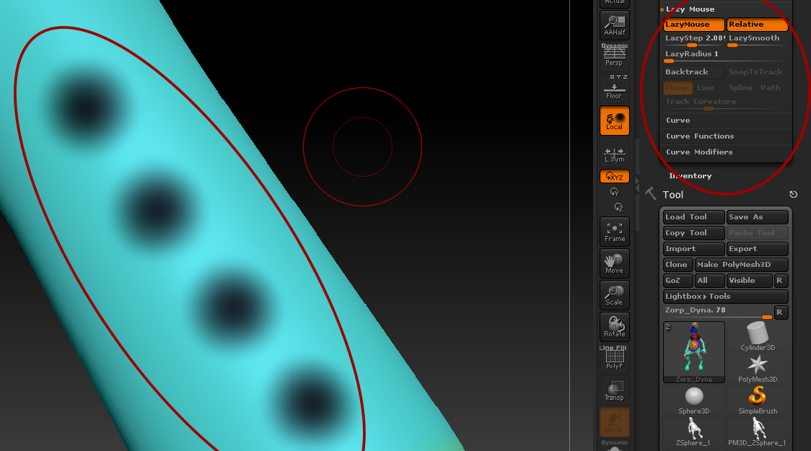
Task: Click the Frame view icon
Action: click(x=615, y=232)
